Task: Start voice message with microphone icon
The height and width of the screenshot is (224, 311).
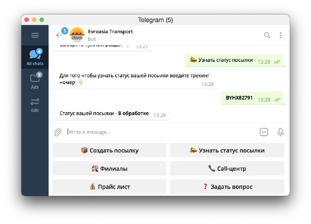Action: (x=280, y=132)
